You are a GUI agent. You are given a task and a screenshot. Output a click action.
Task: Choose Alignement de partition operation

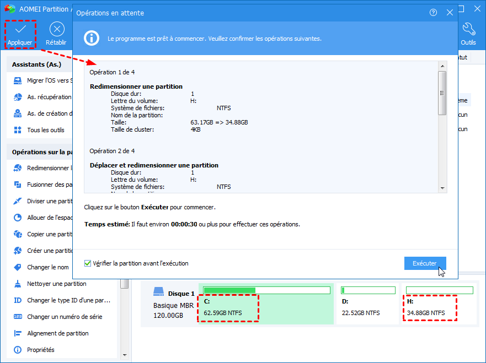(58, 333)
